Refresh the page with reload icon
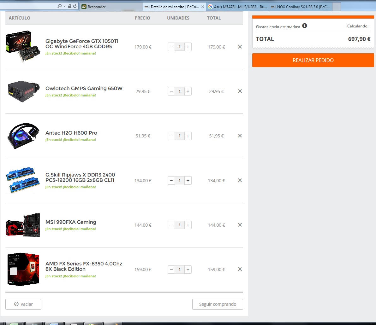Screen dimensions: 376x325 [x=75, y=6]
